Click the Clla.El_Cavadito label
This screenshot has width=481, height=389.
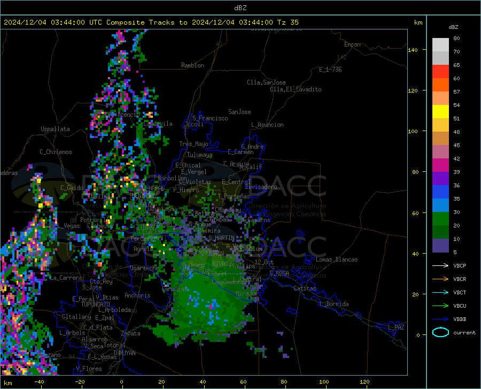pyautogui.click(x=296, y=89)
